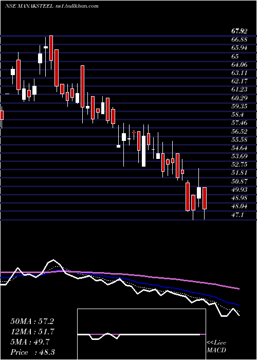The height and width of the screenshot is (360, 257).
Task: Click the 12MA : 51.7 readout
Action: pos(32,332)
